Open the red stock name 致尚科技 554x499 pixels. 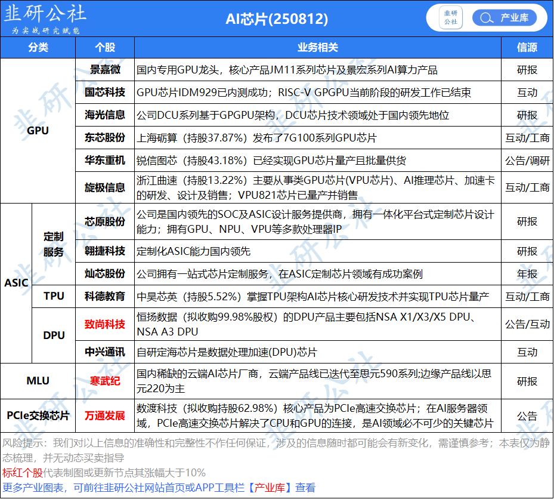point(105,324)
